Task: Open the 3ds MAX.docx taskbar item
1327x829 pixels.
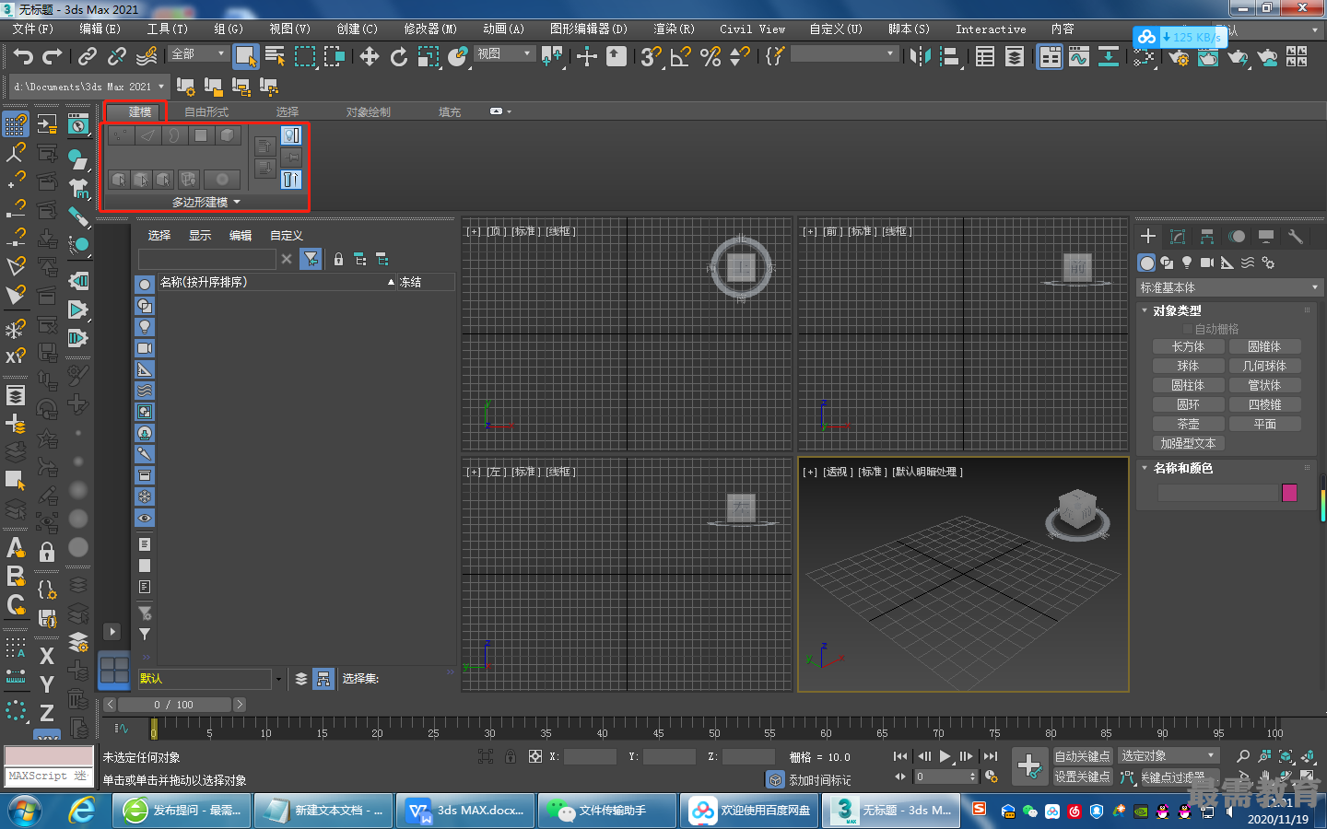Action: [465, 811]
